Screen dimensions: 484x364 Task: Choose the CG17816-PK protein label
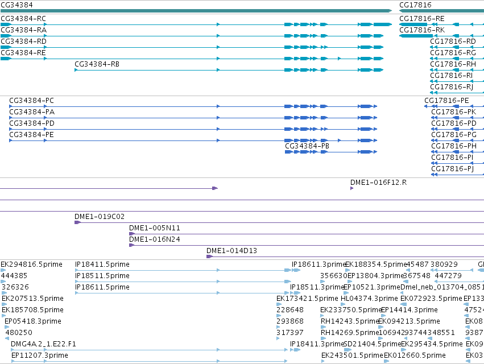point(453,112)
